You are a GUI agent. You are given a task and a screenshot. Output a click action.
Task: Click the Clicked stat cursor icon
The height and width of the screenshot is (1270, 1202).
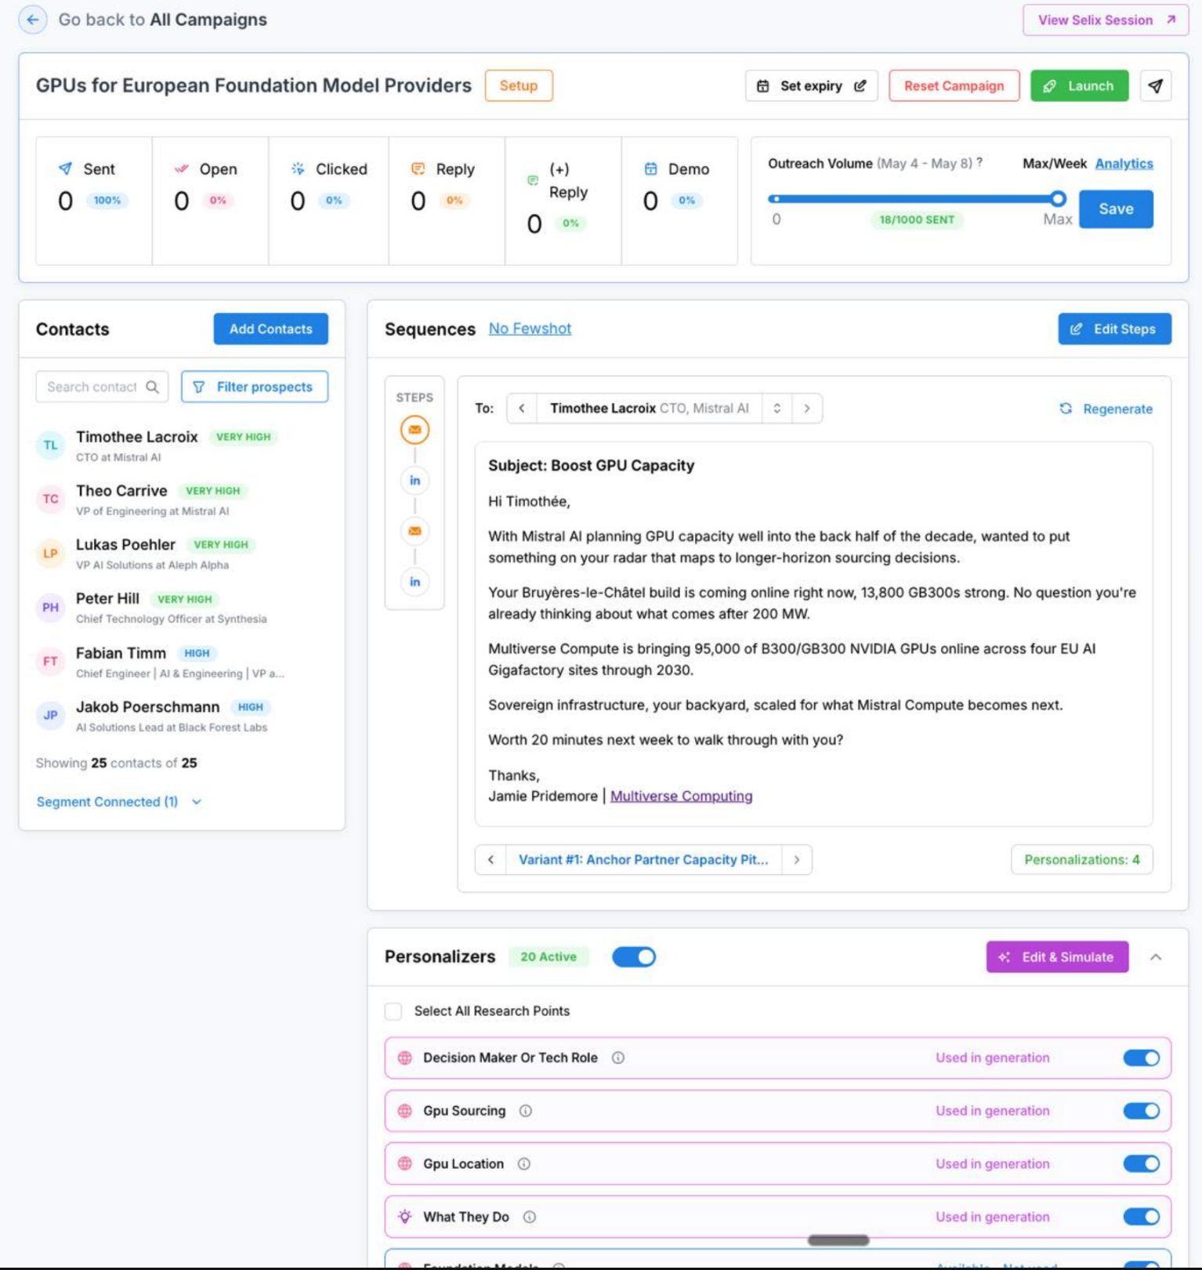298,169
